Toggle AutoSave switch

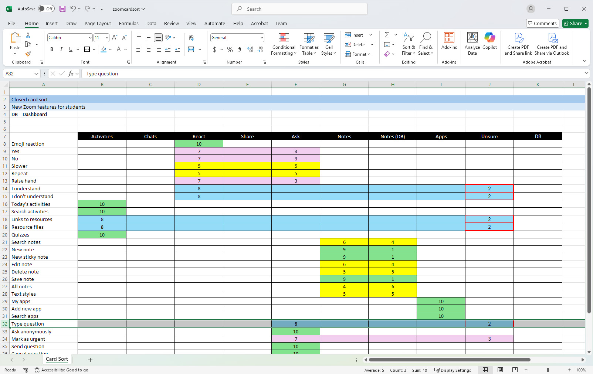(46, 9)
